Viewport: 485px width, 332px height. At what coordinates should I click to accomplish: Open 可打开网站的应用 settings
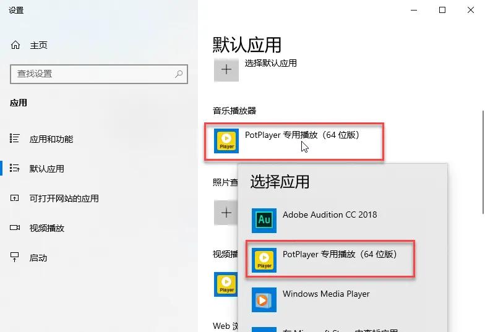(64, 198)
